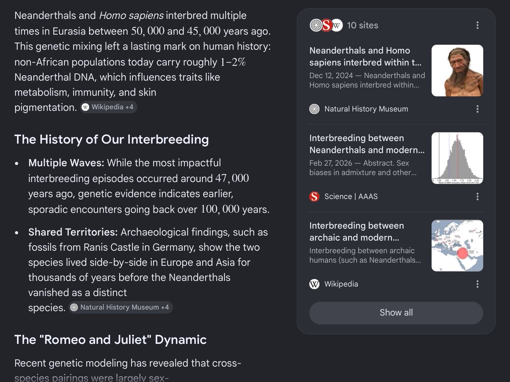
Task: Click the Neanderthal reconstruction thumbnail
Action: pyautogui.click(x=457, y=71)
